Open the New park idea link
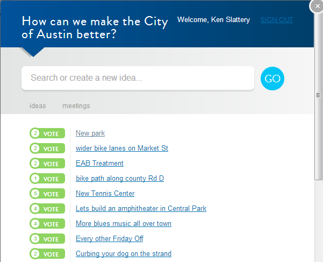Viewport: 323px width, 262px height. click(90, 133)
